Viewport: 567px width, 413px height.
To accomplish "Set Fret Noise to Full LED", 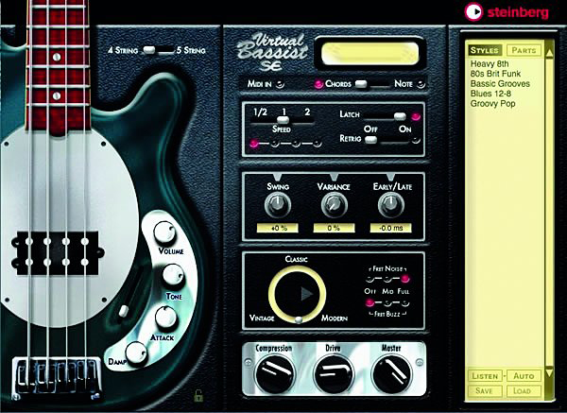I will [x=404, y=279].
